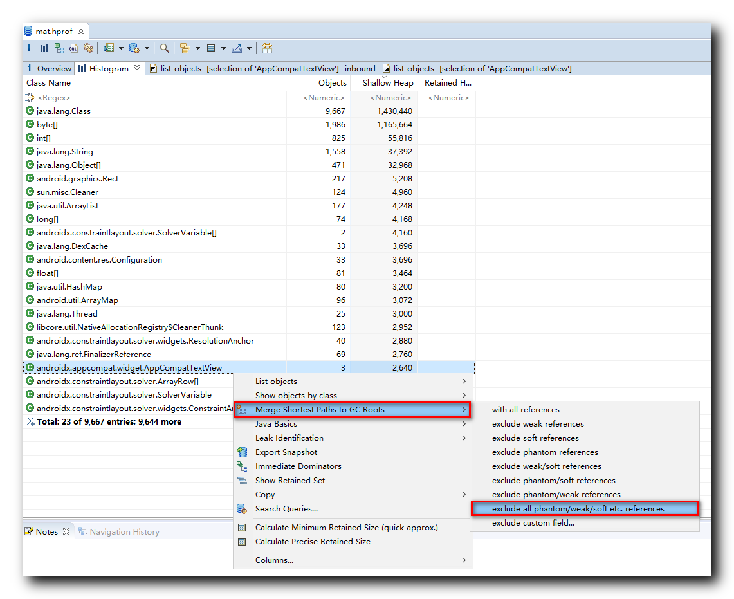Switch to the Overview tab
The width and height of the screenshot is (734, 599).
pos(49,68)
